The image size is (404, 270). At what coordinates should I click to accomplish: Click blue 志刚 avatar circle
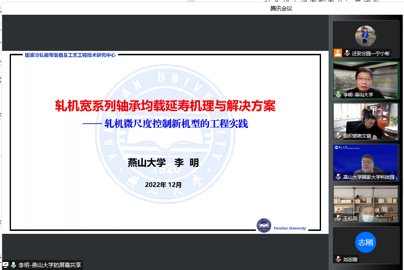(x=365, y=242)
